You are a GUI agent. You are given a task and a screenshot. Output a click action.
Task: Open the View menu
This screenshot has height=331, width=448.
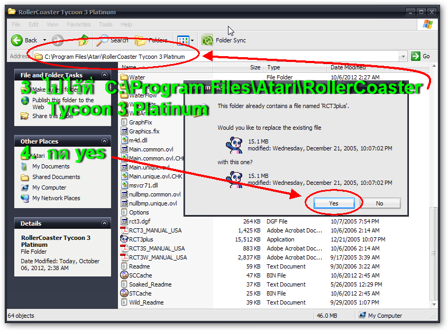point(52,24)
